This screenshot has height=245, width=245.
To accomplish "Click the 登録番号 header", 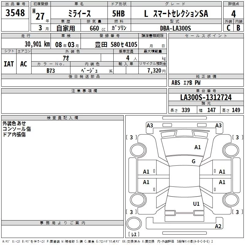I will pos(110,36).
